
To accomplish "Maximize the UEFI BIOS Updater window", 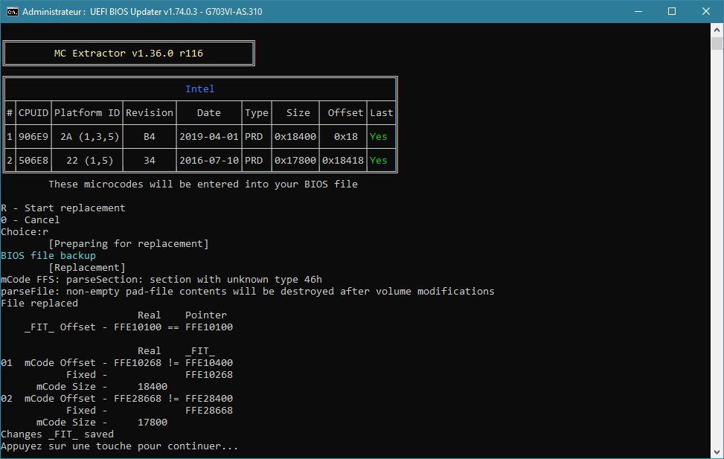I will [x=672, y=12].
